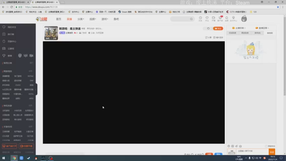286x161 pixels.
Task: Click the 分享 share link
Action: pyautogui.click(x=208, y=38)
